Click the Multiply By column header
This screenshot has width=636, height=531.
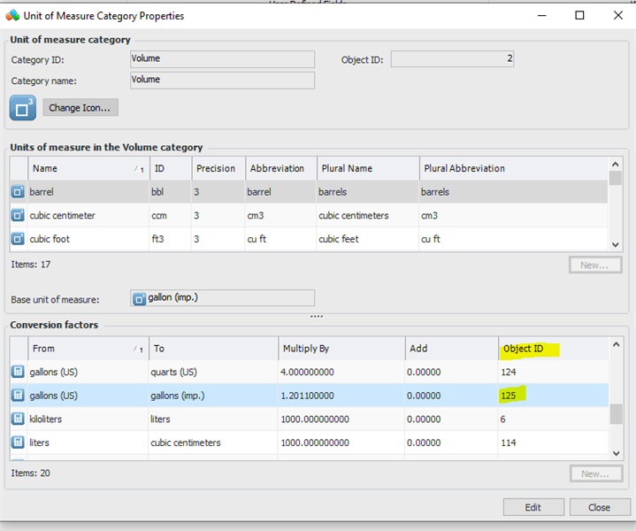coord(340,349)
